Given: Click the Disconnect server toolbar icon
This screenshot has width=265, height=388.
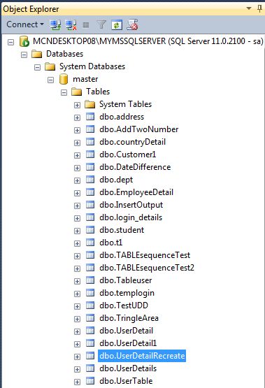Looking at the screenshot, I should click(71, 25).
